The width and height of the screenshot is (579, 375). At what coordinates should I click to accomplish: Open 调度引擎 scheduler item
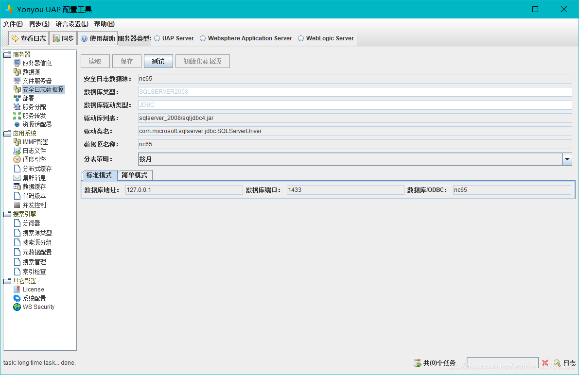click(x=34, y=159)
